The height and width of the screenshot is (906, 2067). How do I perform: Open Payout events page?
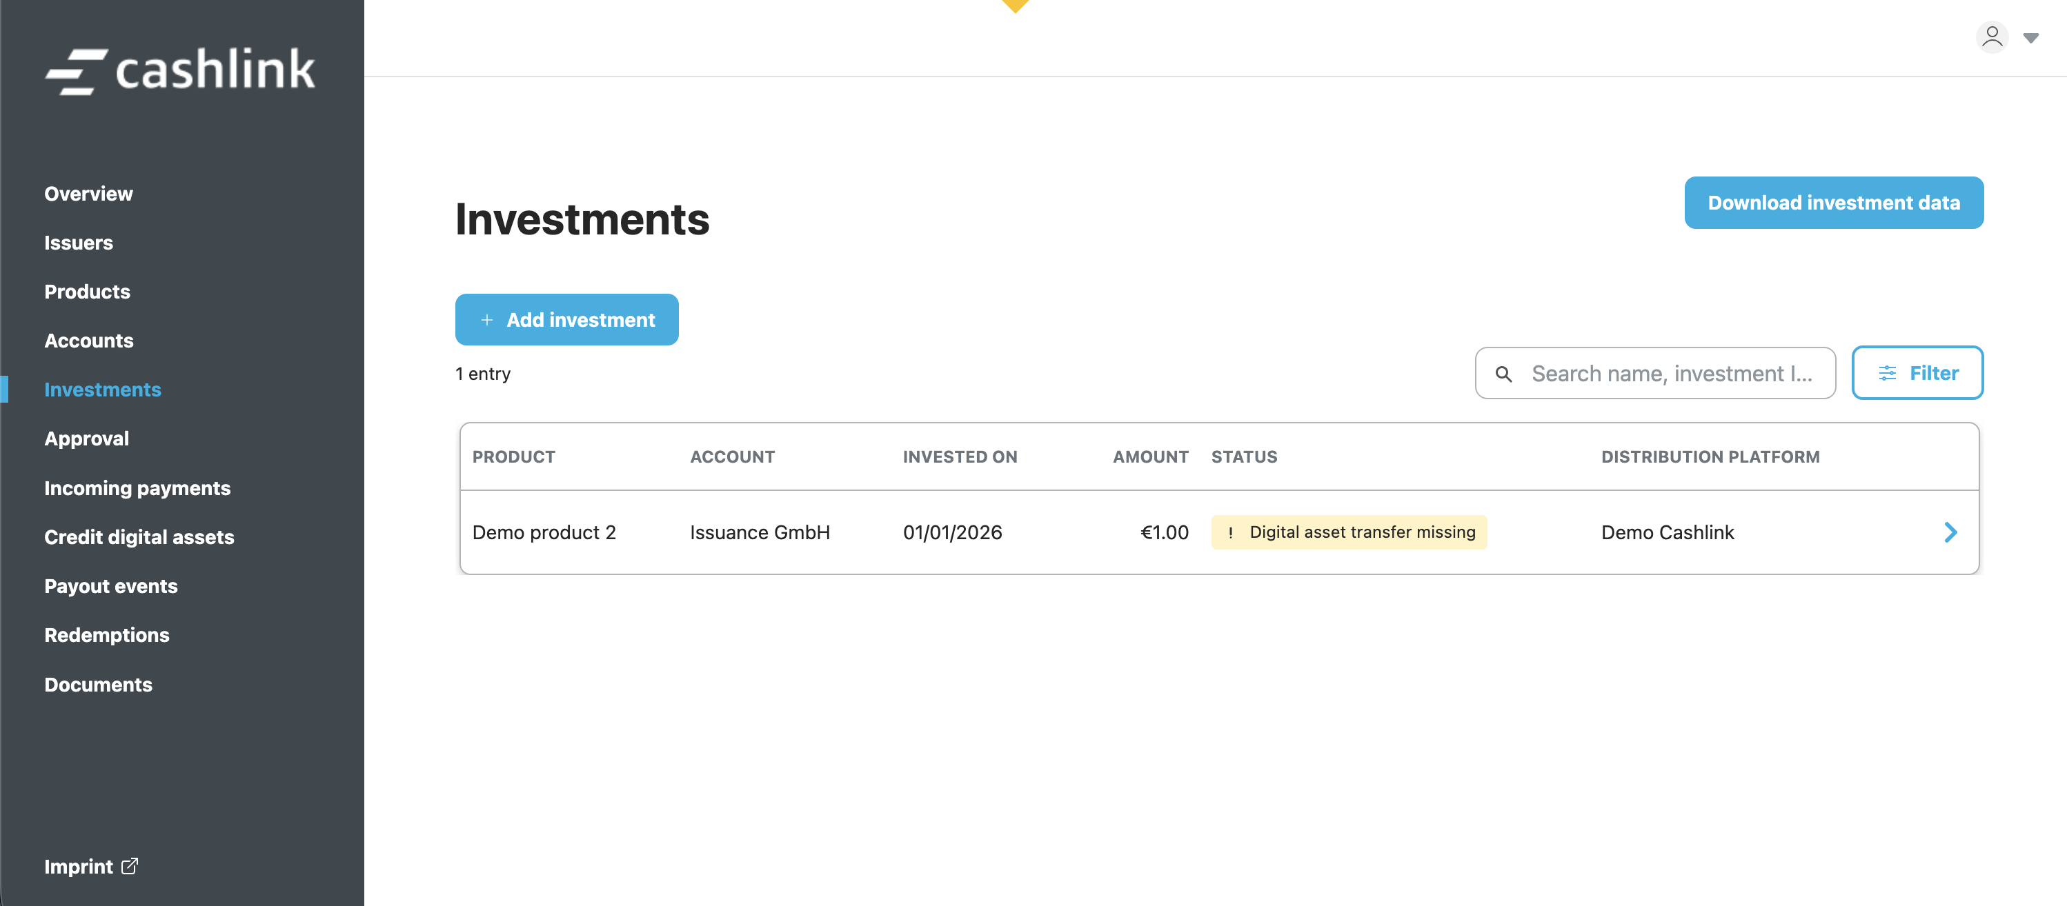[110, 586]
